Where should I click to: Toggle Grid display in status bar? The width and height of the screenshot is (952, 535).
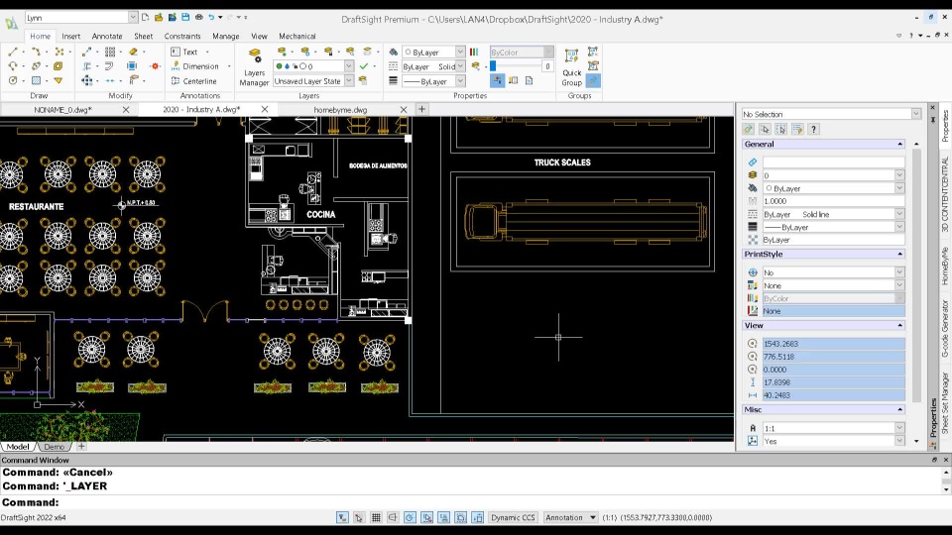click(x=376, y=517)
